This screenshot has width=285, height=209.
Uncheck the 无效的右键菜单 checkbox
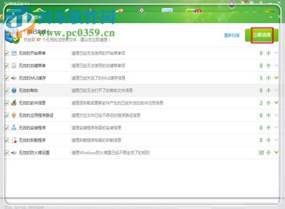pos(7,65)
